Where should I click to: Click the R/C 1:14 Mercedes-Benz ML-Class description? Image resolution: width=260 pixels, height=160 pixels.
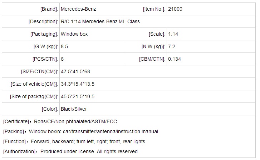tap(100, 21)
